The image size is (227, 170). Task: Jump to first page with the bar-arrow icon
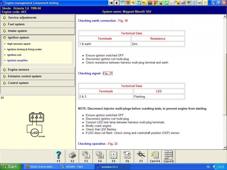pyautogui.click(x=111, y=3)
